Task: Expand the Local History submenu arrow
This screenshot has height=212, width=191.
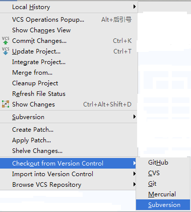Action: 135,7
